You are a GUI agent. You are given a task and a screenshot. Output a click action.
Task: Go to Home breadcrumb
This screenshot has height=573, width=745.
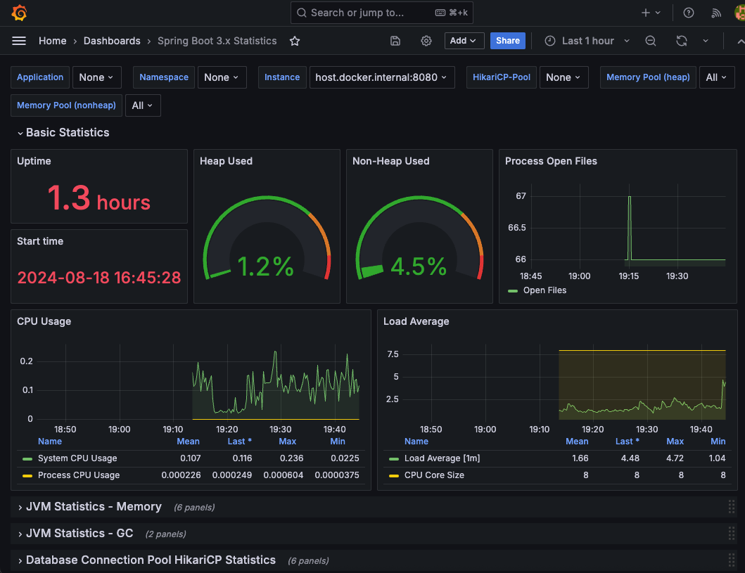coord(53,41)
